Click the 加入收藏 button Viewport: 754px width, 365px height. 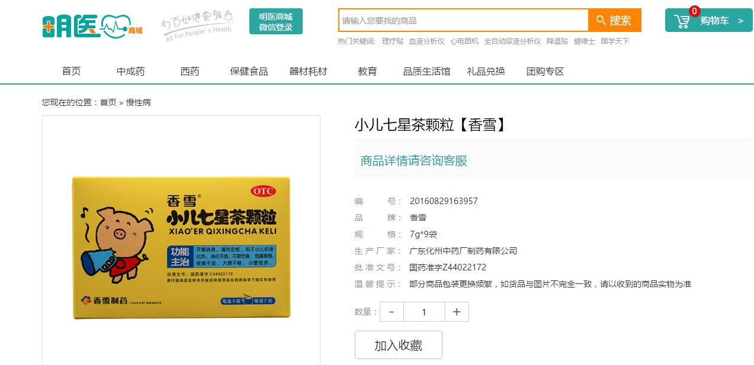[x=399, y=345]
